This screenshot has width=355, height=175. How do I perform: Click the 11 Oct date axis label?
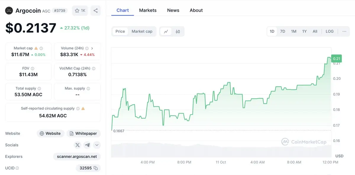point(221,162)
